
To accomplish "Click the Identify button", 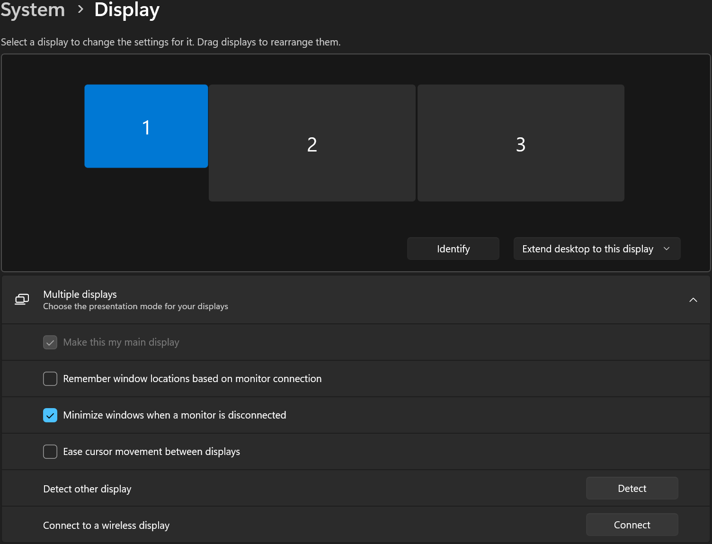I will 453,249.
